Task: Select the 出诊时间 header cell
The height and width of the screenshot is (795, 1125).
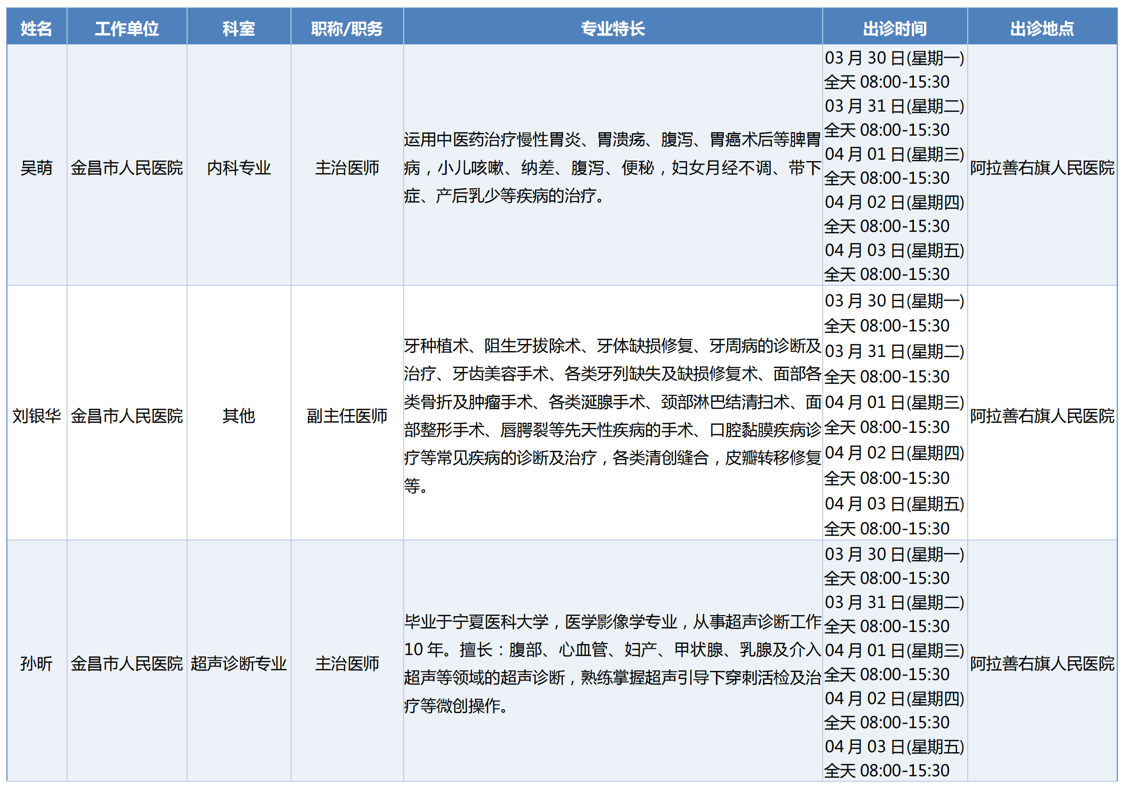Action: [x=894, y=28]
